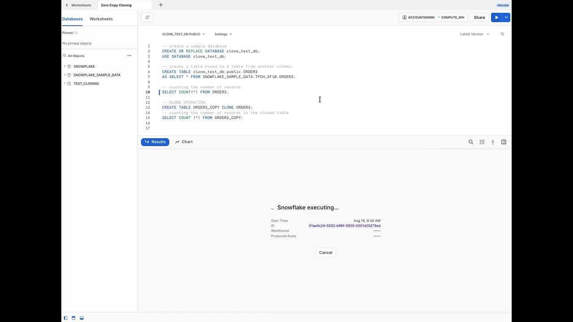
Task: Cancel the executing query
Action: [325, 253]
